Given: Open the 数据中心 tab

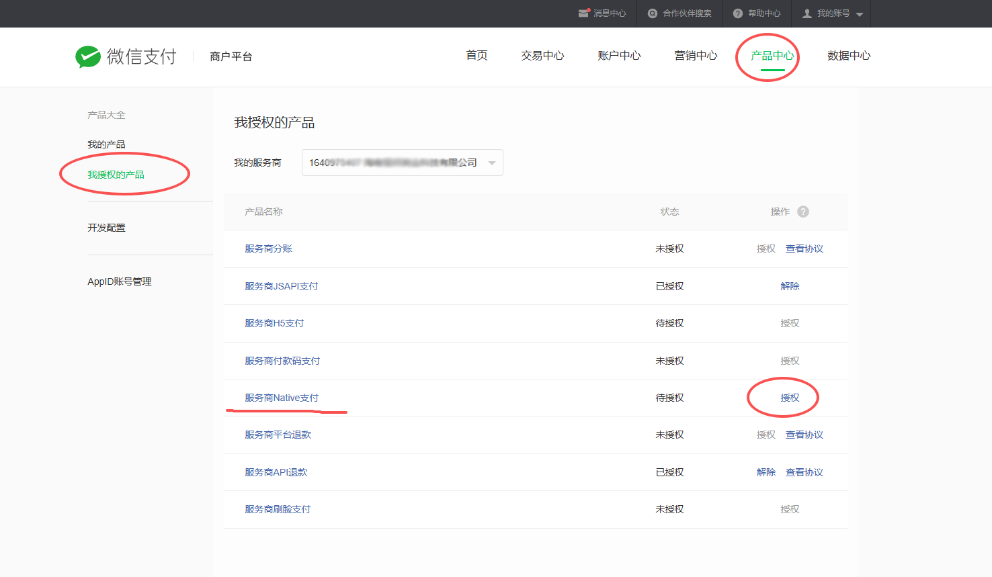Looking at the screenshot, I should coord(848,56).
